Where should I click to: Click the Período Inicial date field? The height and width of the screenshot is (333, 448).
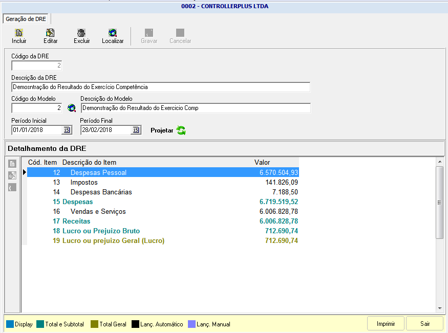37,130
